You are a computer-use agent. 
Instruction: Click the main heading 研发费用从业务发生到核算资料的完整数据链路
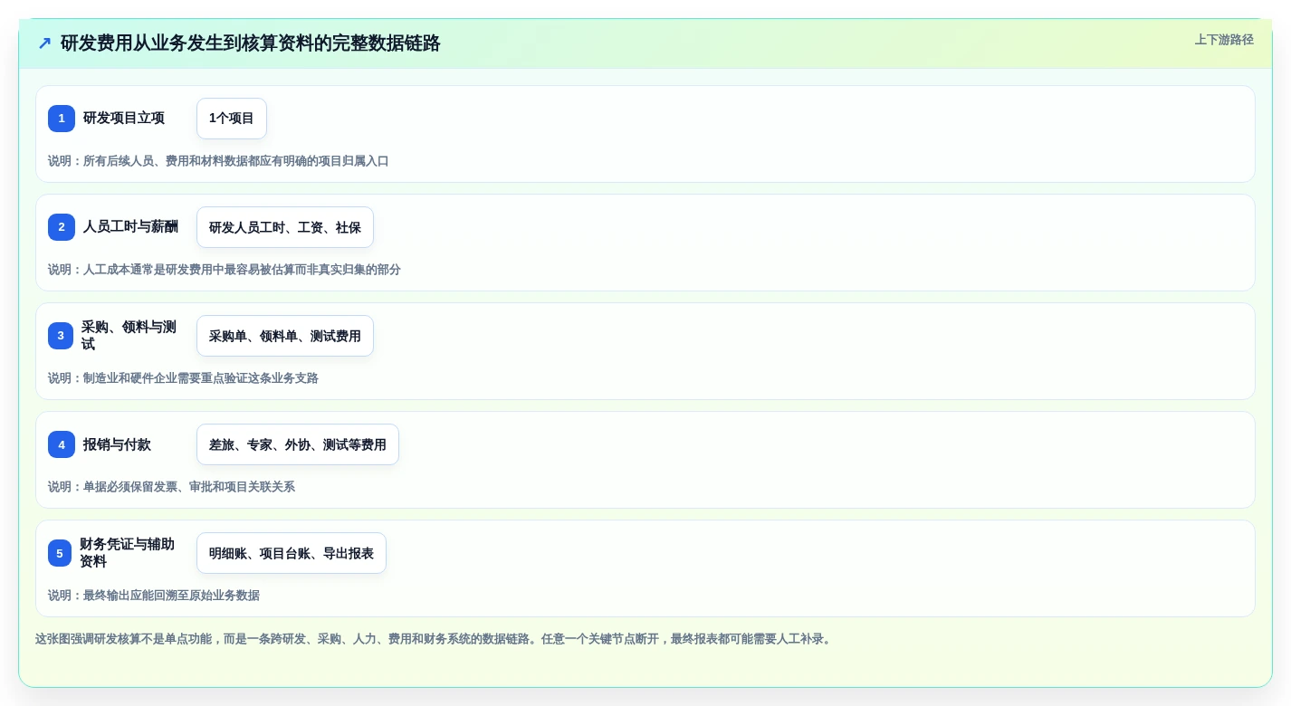point(251,43)
